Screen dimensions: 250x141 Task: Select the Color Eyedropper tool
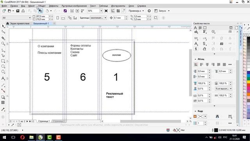3,110
